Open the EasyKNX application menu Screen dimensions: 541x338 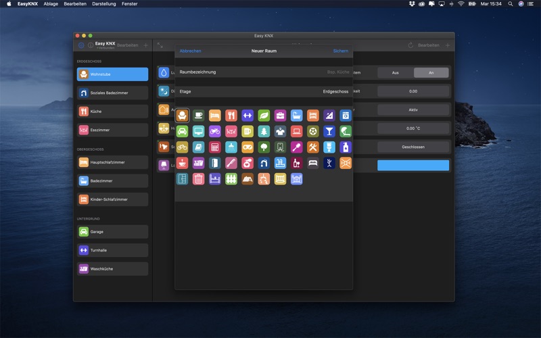(x=28, y=4)
